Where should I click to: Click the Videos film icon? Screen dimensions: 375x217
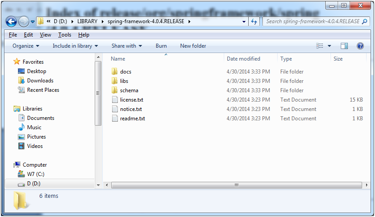coord(21,146)
